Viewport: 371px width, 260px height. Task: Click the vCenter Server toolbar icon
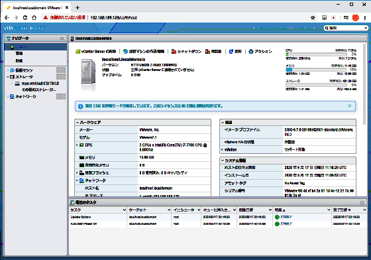pos(78,51)
